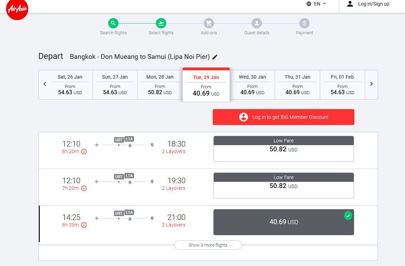Expand Show 3 more flights

pos(208,245)
